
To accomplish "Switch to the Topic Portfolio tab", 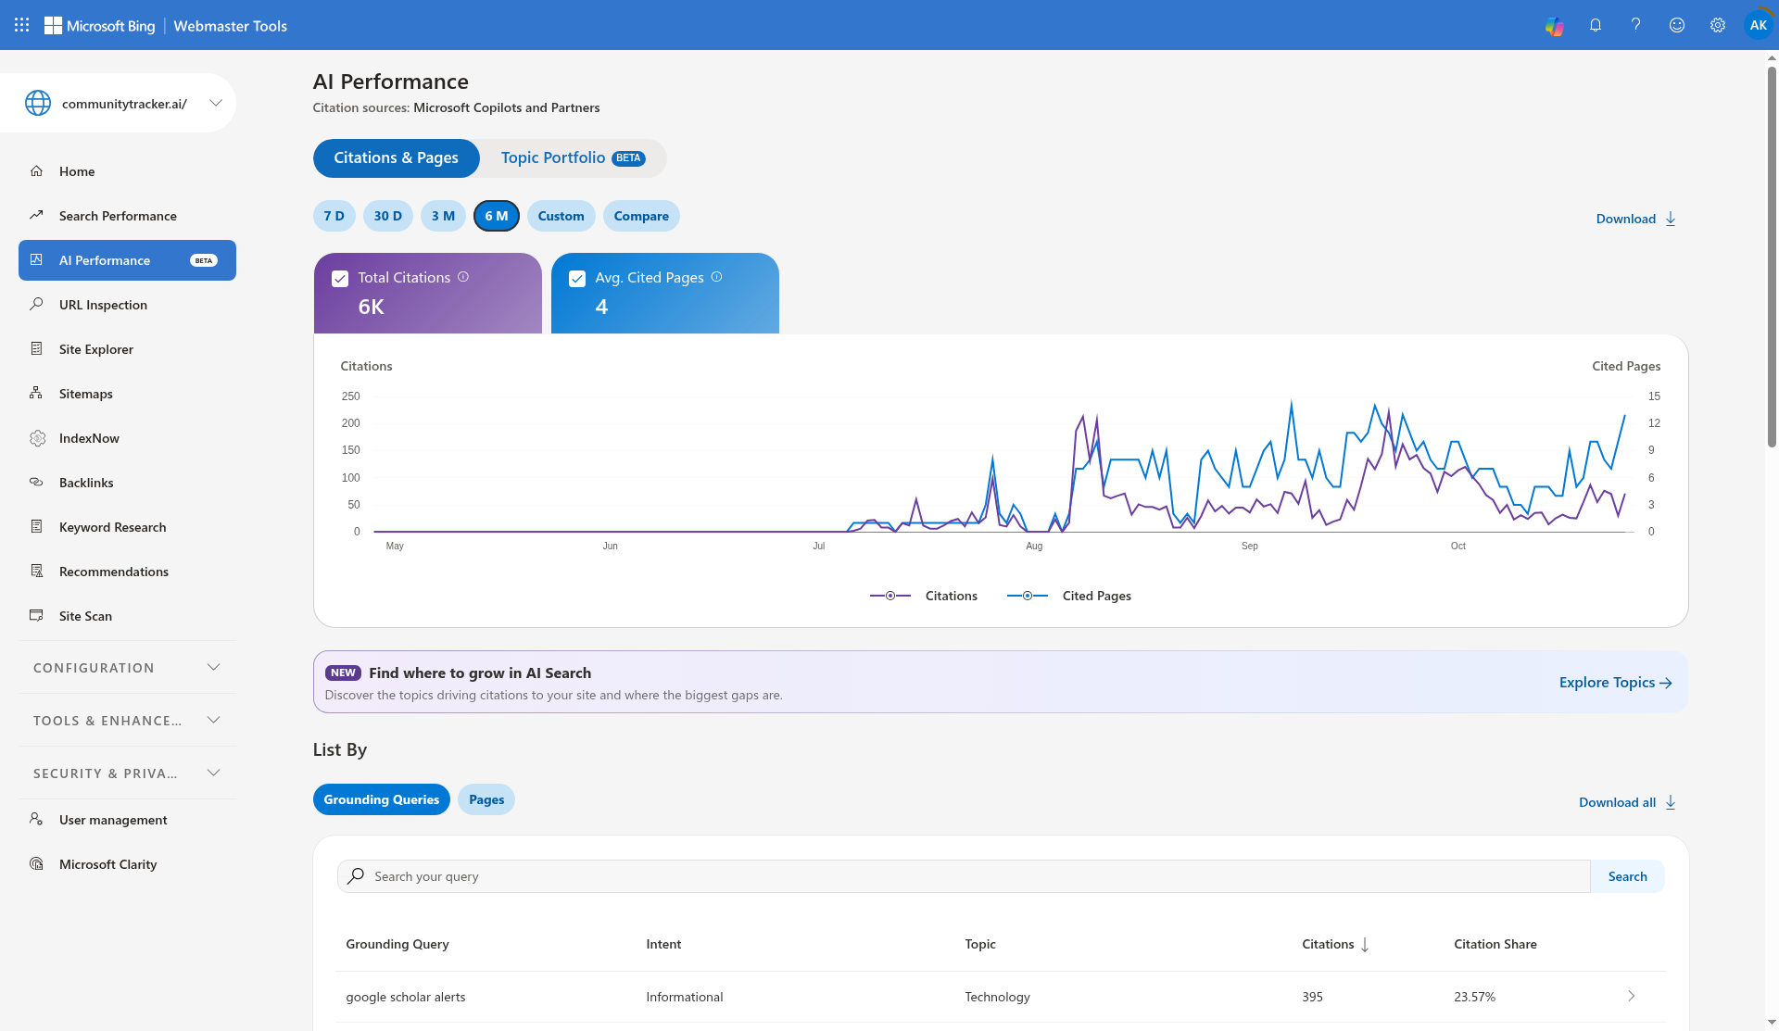I will pos(573,158).
